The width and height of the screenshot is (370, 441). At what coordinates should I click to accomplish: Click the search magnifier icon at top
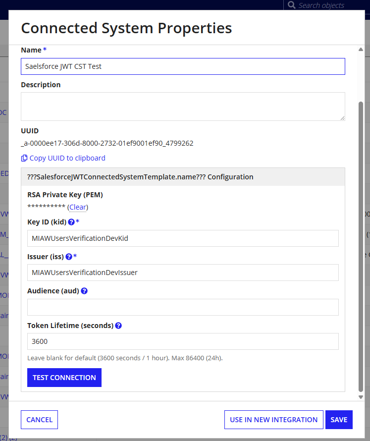point(292,5)
